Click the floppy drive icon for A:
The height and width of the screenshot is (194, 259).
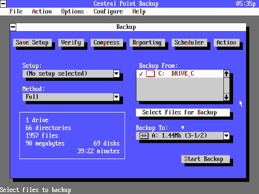coord(144,136)
